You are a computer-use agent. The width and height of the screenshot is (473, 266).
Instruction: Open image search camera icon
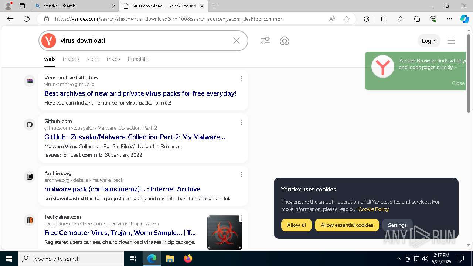[284, 41]
